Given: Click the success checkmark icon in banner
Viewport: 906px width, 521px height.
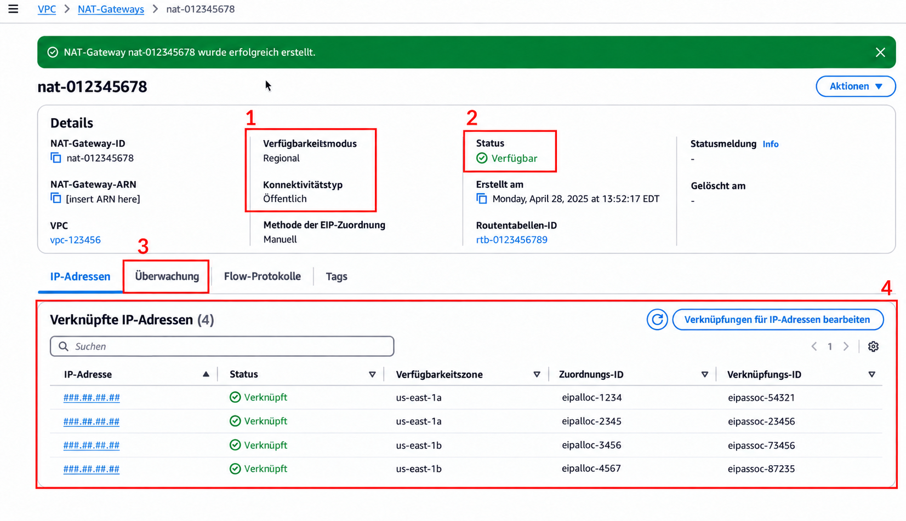Looking at the screenshot, I should 53,52.
